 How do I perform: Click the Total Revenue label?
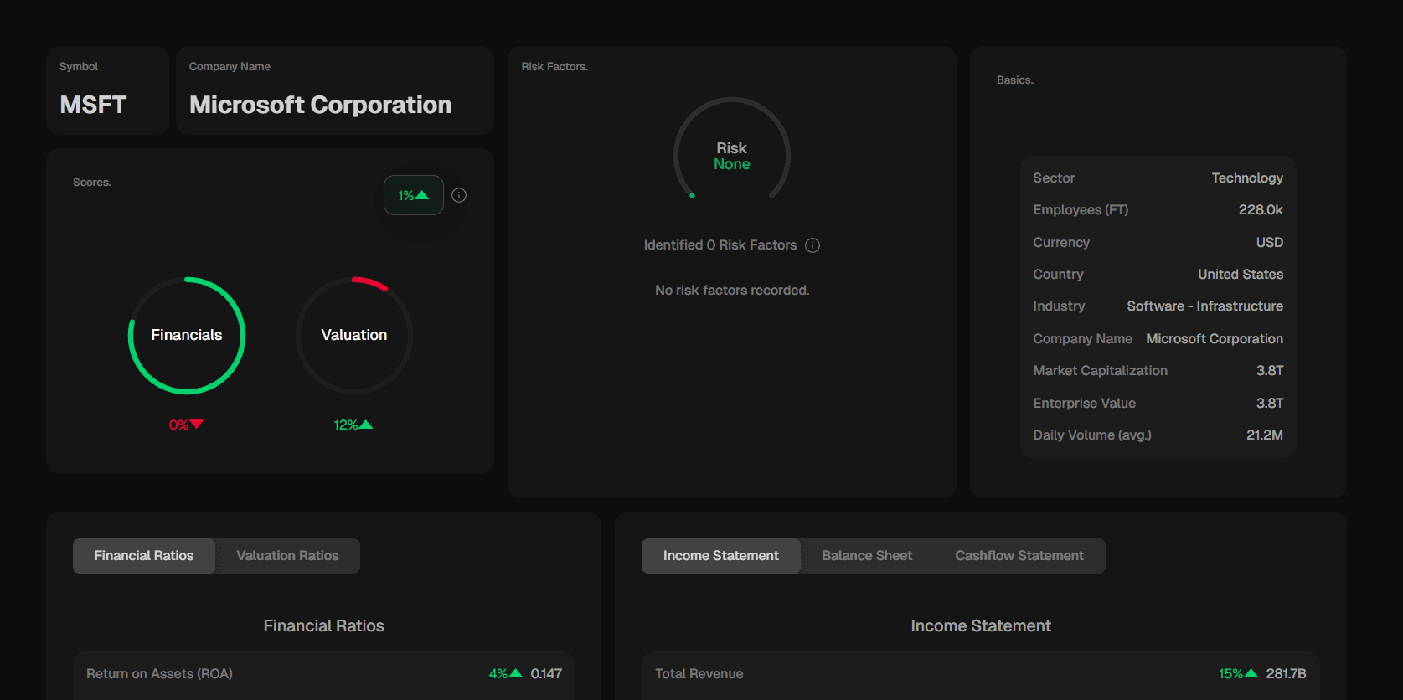(699, 674)
